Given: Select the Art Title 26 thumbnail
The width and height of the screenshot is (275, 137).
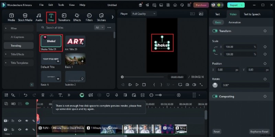Looking at the screenshot, I should (75, 41).
